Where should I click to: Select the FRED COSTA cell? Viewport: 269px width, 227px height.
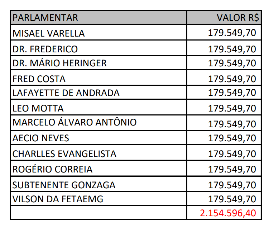coord(39,79)
